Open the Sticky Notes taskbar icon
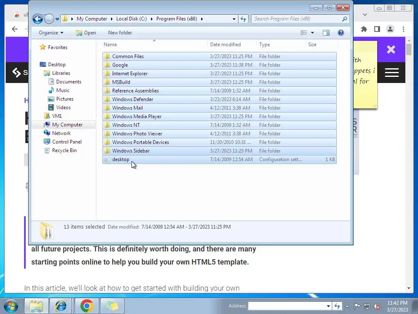 [x=112, y=306]
